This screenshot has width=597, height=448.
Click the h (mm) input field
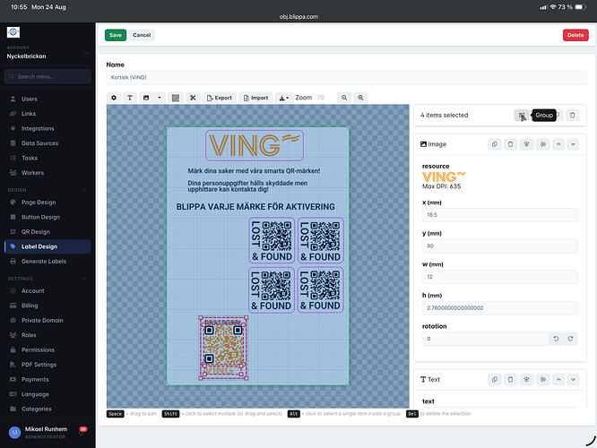[x=499, y=308]
